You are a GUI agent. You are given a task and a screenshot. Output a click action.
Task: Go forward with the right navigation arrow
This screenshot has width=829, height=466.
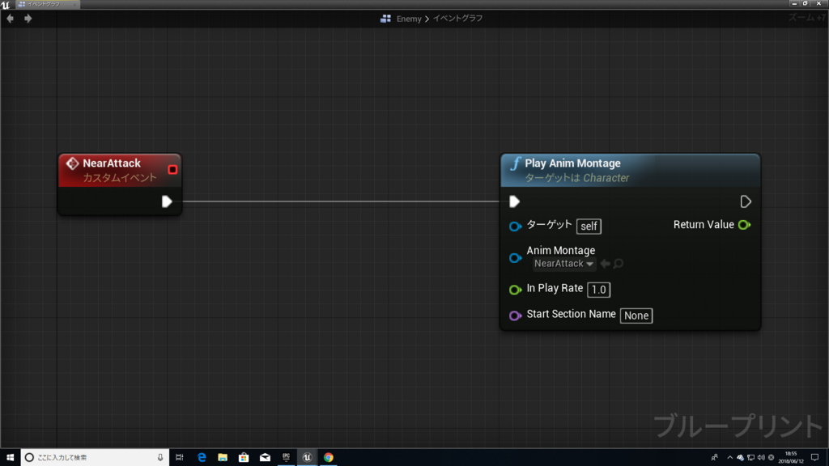pos(28,19)
